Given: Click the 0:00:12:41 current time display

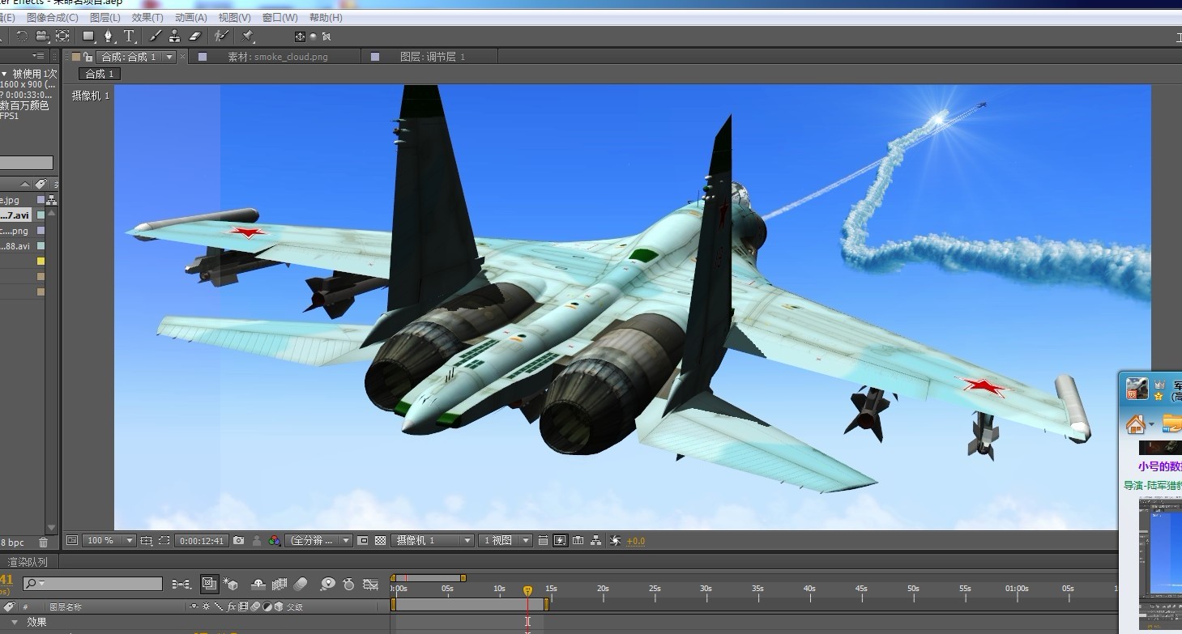Looking at the screenshot, I should tap(201, 540).
